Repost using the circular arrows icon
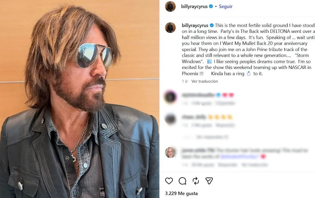Viewport: 315px width, 198px height. [196, 181]
